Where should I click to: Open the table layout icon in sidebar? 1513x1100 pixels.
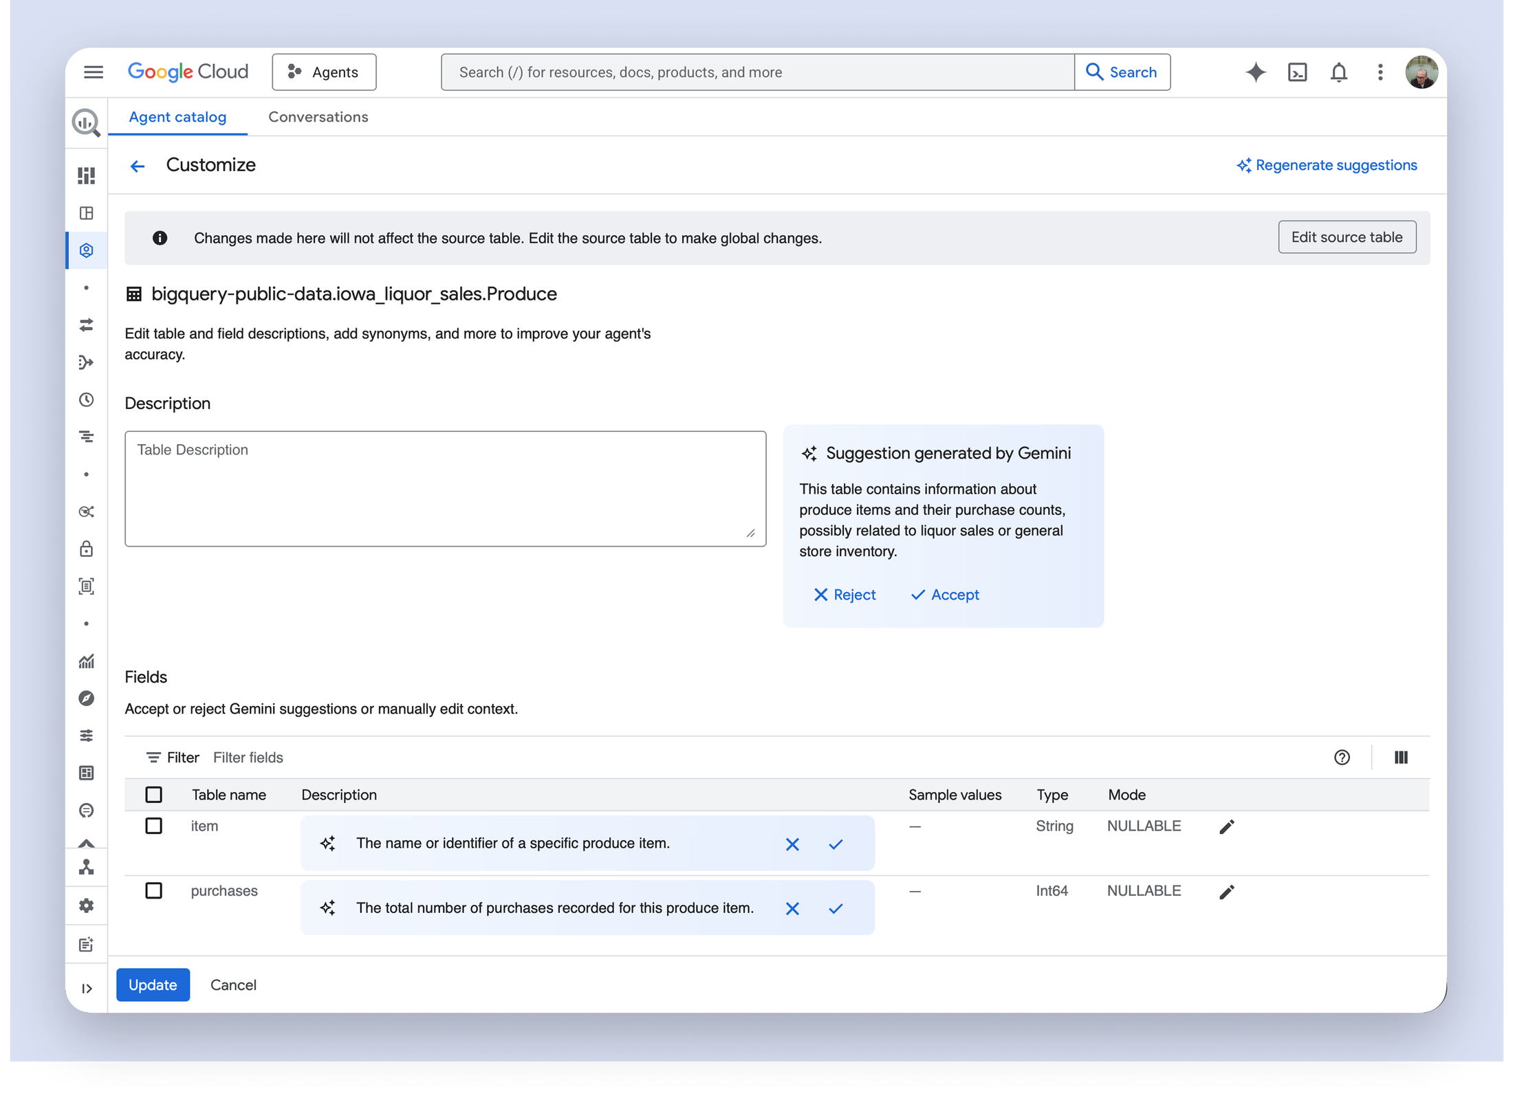point(86,213)
